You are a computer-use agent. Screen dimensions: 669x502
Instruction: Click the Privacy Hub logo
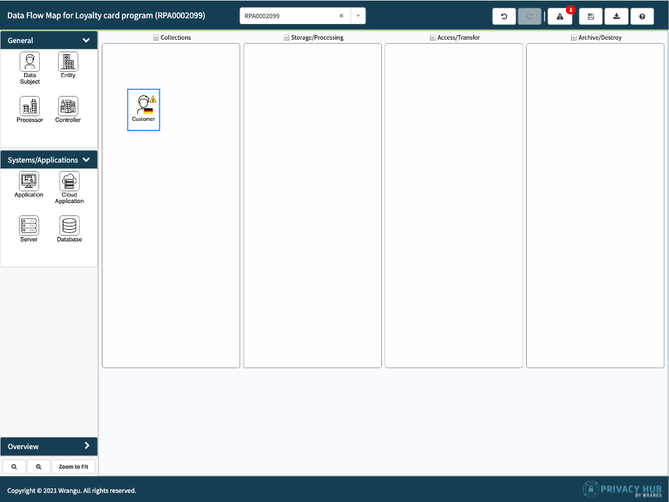point(622,489)
